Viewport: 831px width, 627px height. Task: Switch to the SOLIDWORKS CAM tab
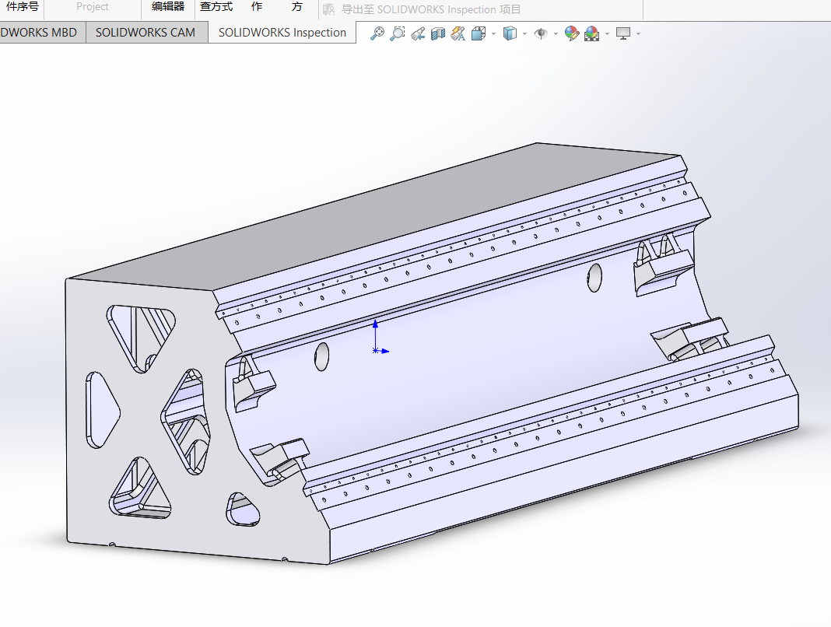[x=146, y=33]
